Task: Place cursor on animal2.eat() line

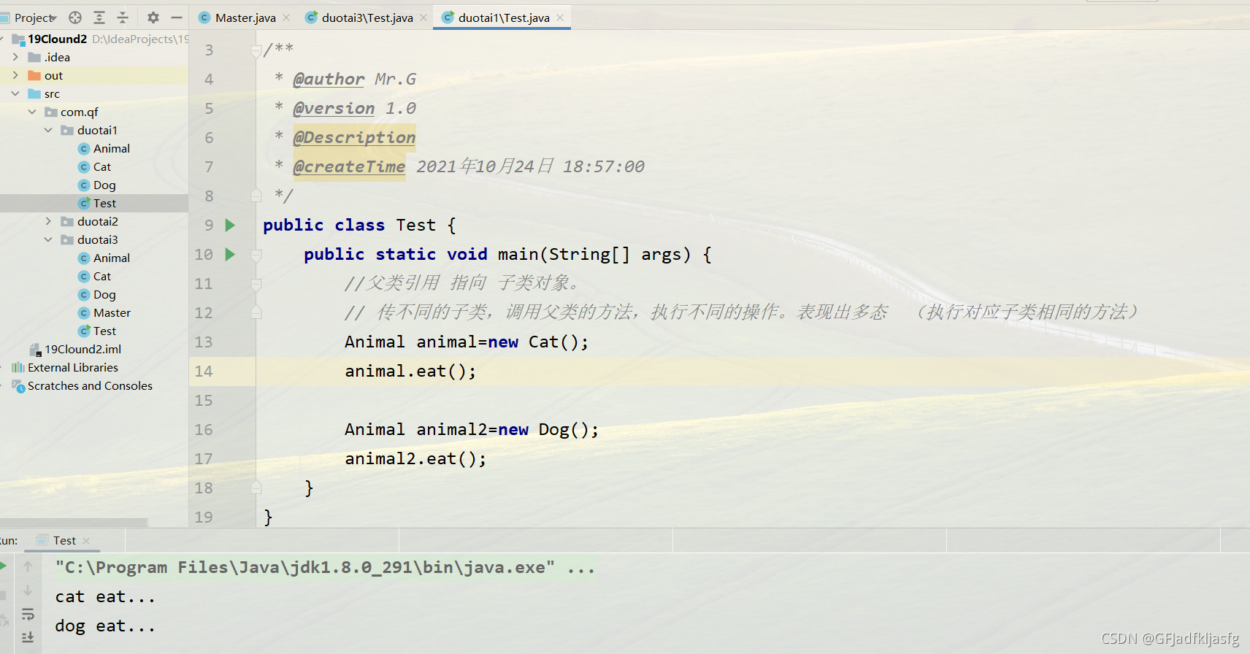Action: [x=415, y=458]
